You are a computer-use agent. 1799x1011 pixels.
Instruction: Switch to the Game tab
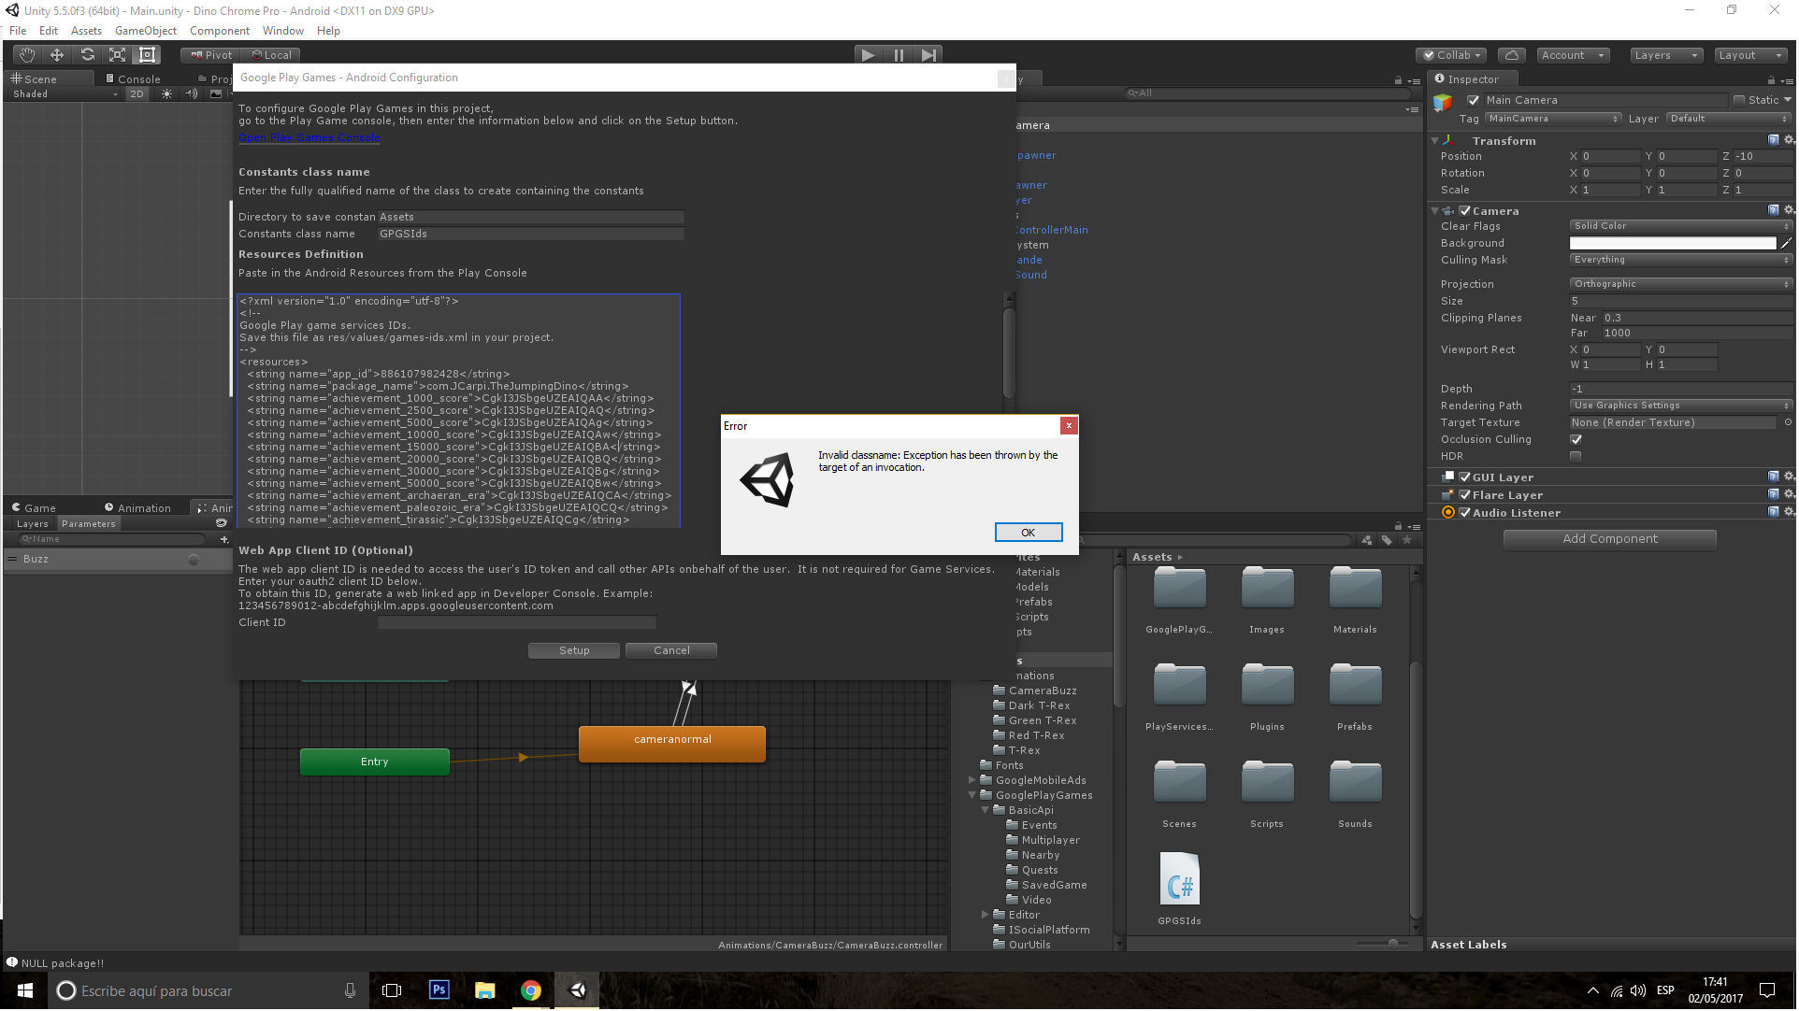pyautogui.click(x=34, y=508)
